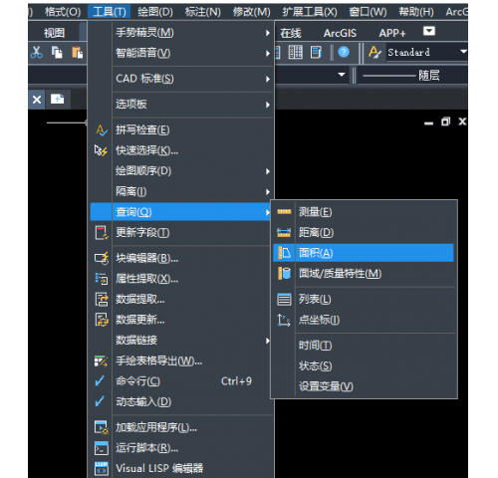
Task: Click list icon beside 列表(L)
Action: 284,300
